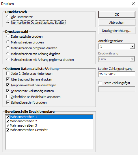The height and width of the screenshot is (155, 138).
Task: Open the 'Anzahl Exemplare' dropdown arrow
Action: (x=132, y=46)
